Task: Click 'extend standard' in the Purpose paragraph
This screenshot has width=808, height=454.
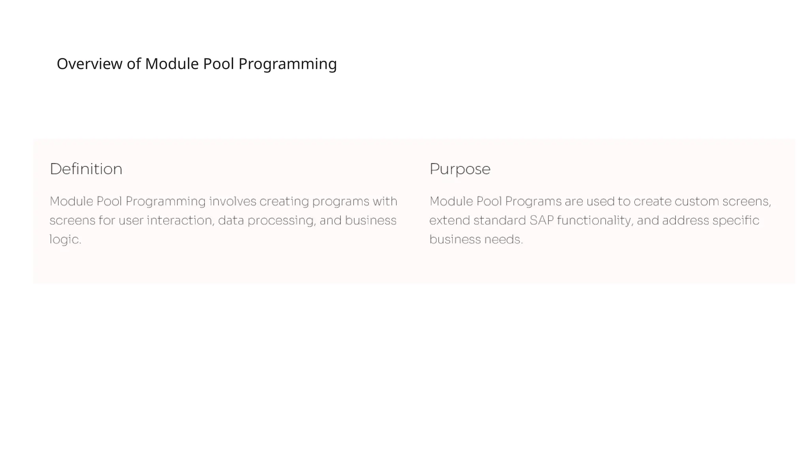Action: click(x=477, y=220)
